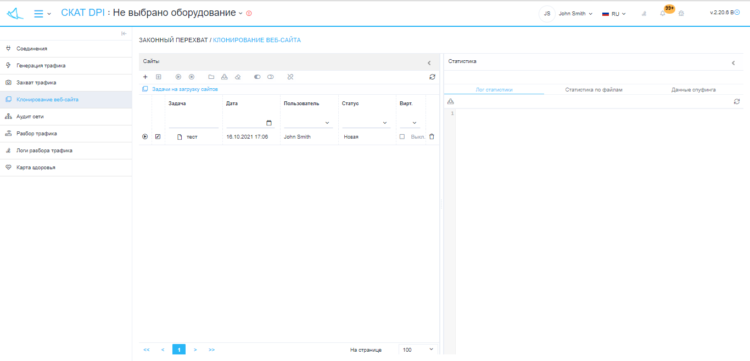750x361 pixels.
Task: Click the filled toggle icon in the toolbar
Action: 257,77
